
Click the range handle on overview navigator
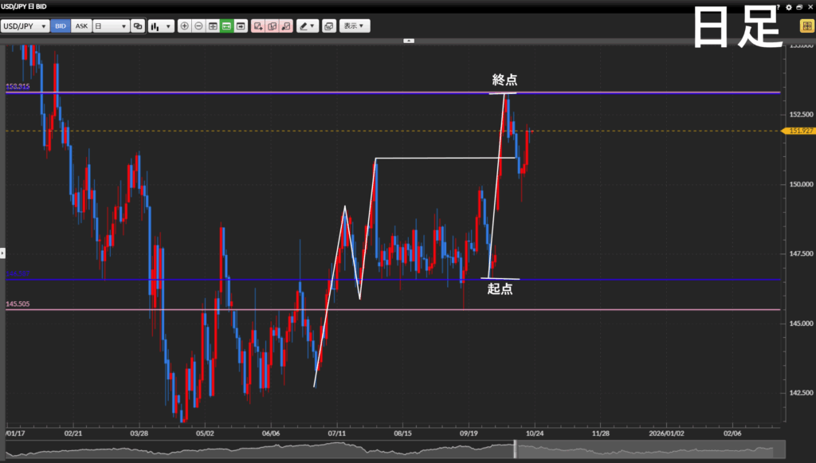516,452
